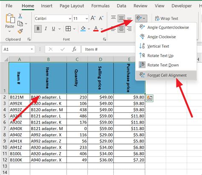This screenshot has height=175, width=202.
Task: Switch to the Data tab
Action: [121, 6]
